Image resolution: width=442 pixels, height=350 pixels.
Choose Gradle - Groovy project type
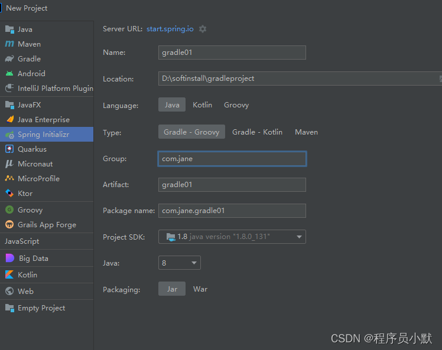coord(191,132)
